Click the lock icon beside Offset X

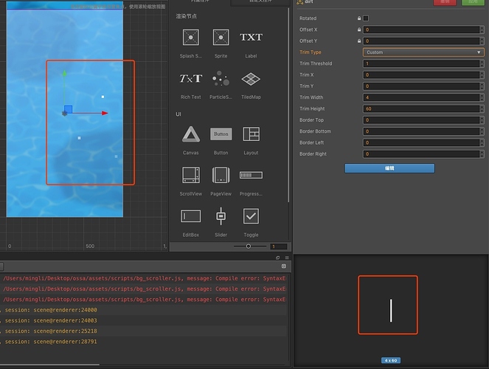point(359,30)
